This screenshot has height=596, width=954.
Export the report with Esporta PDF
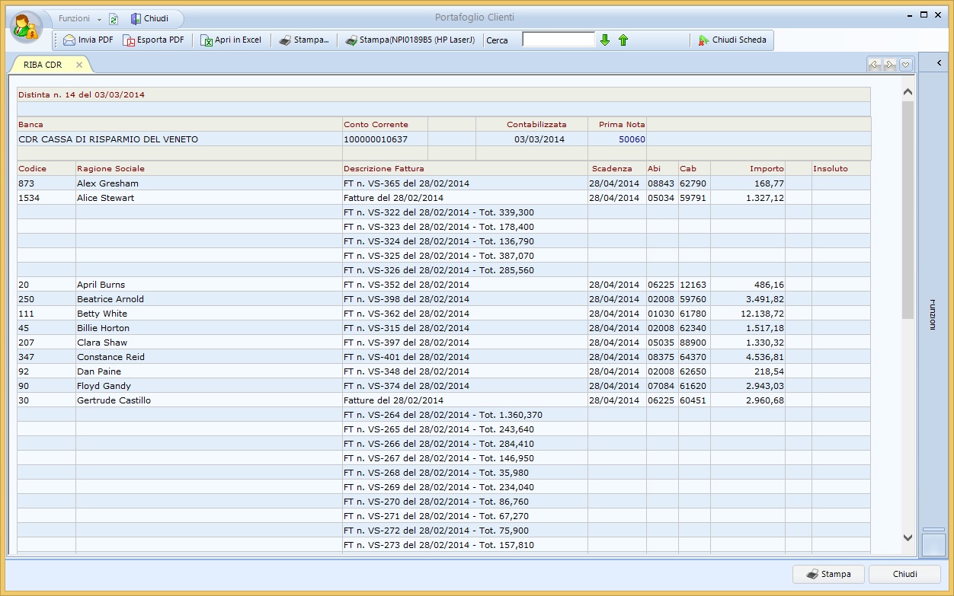[153, 40]
